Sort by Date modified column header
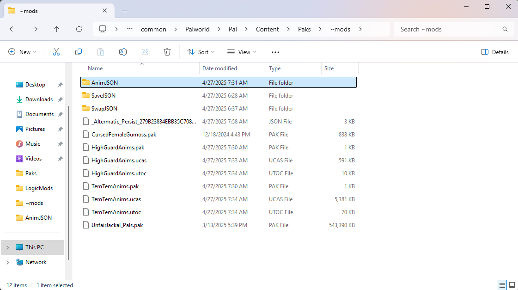The image size is (518, 290). pos(219,68)
